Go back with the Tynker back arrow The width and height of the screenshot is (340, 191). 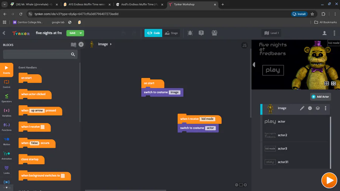point(4,33)
